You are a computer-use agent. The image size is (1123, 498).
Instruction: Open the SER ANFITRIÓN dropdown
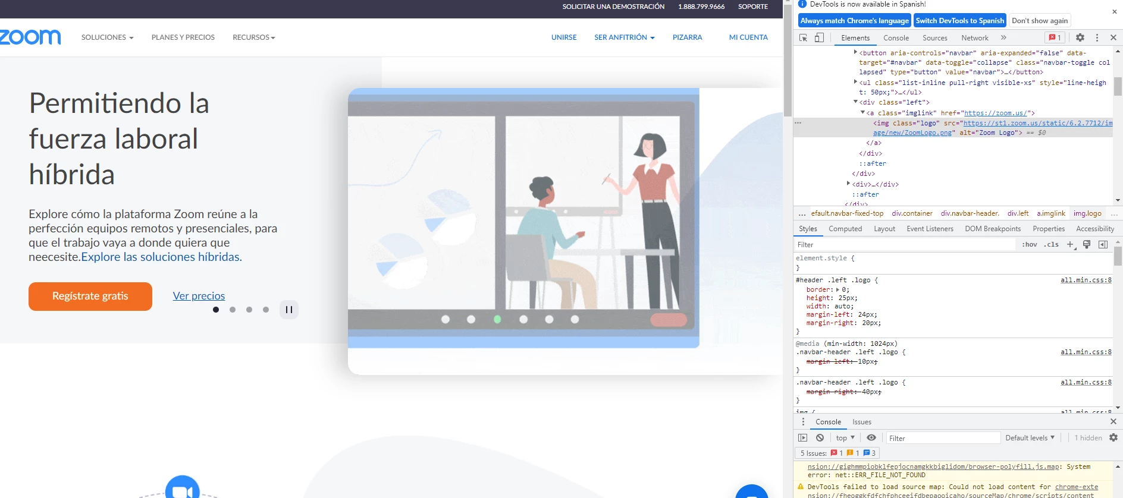pyautogui.click(x=625, y=37)
